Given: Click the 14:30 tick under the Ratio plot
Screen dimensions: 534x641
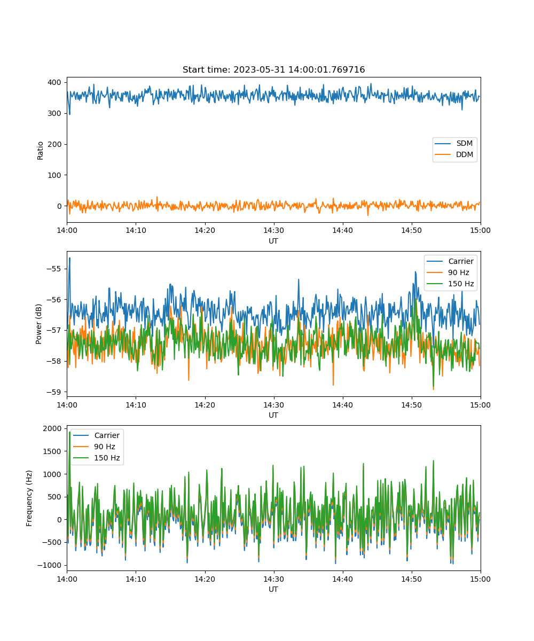Looking at the screenshot, I should tap(273, 230).
